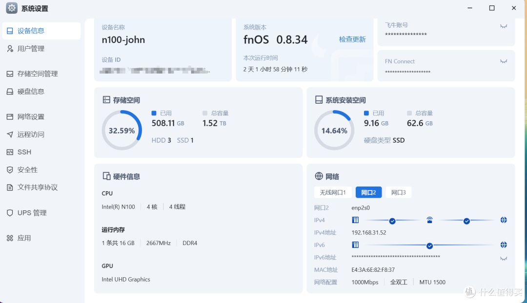
Task: Reveal the hidden FN Connect value
Action: pyautogui.click(x=504, y=61)
